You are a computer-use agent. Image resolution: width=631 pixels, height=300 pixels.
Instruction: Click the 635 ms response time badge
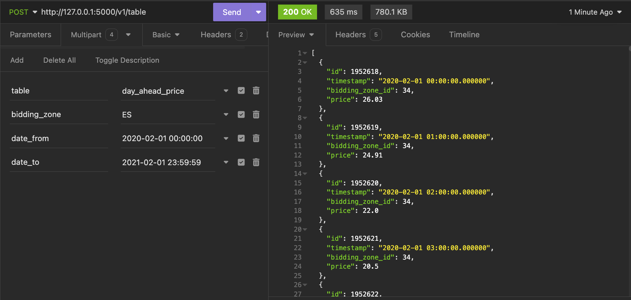pyautogui.click(x=344, y=12)
